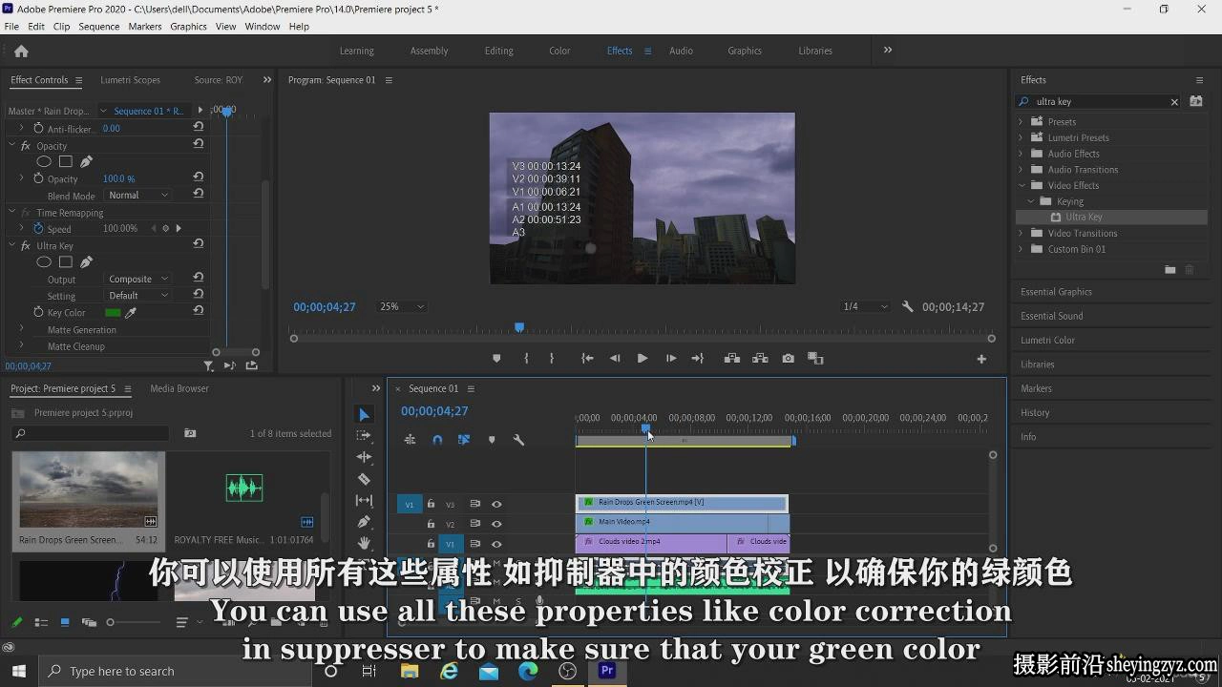
Task: Open the File menu
Action: [11, 27]
